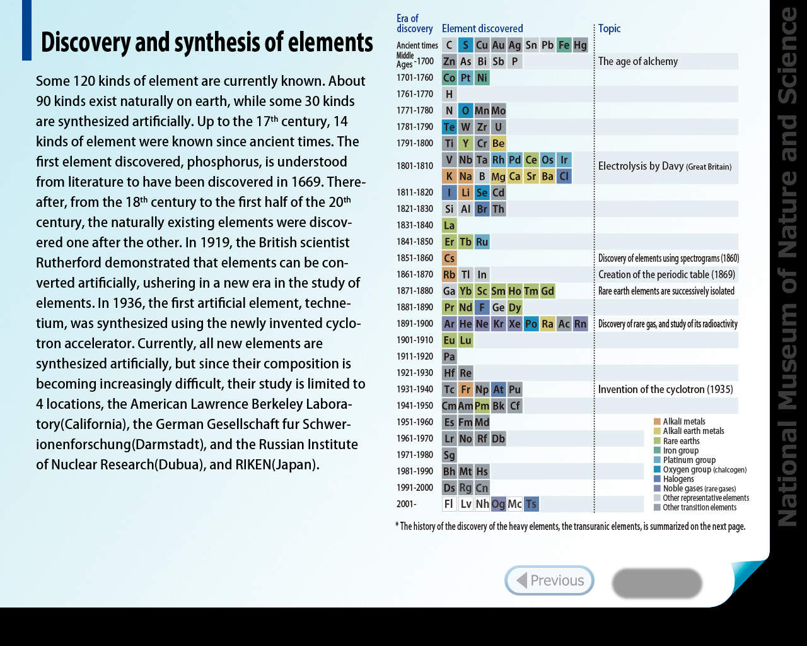Viewport: 807px width, 646px height.
Task: Click the Platinum group legend swatch
Action: pyautogui.click(x=658, y=460)
